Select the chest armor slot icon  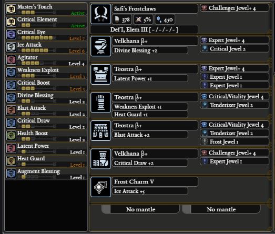tap(100, 74)
